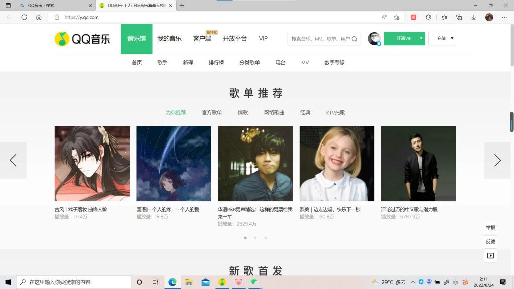Open the Edge settings and more menu
Image resolution: width=514 pixels, height=289 pixels.
click(x=504, y=17)
